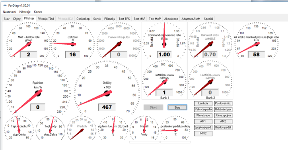The image size is (288, 150).
Task: Click the MAF readout value 2
Action: pos(29,54)
